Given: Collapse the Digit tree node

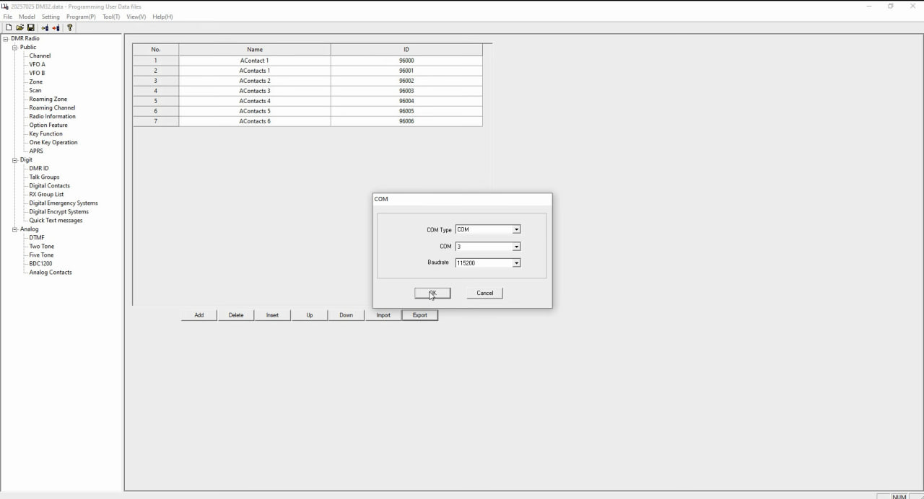Looking at the screenshot, I should point(14,160).
